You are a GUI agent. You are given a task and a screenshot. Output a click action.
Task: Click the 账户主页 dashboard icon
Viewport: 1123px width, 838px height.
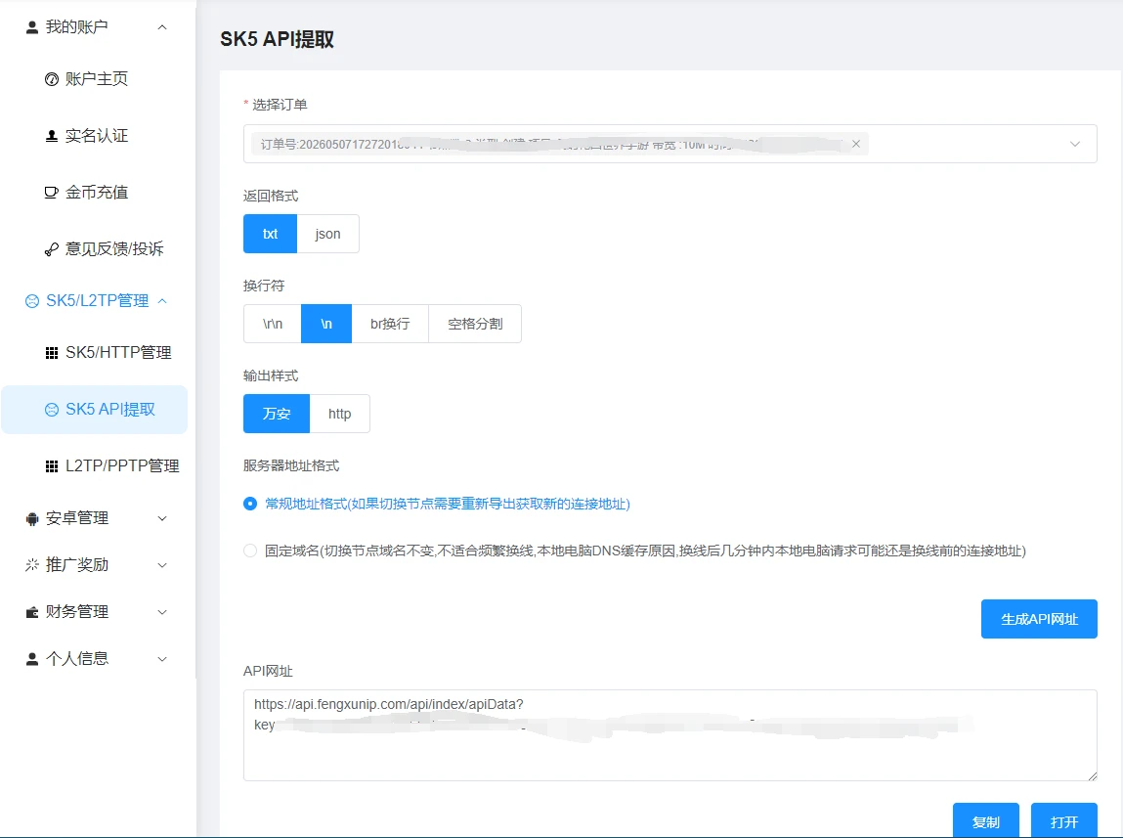pyautogui.click(x=52, y=79)
